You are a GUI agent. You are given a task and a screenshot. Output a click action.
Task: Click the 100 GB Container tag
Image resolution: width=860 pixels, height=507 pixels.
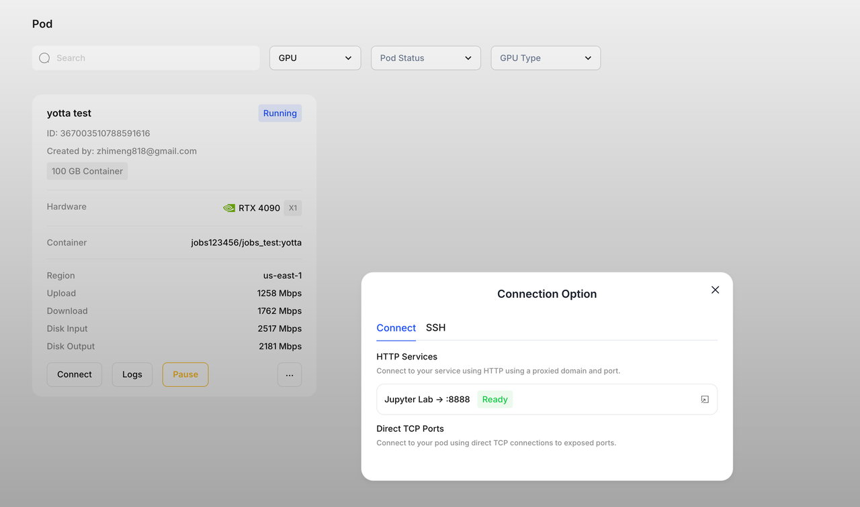87,171
